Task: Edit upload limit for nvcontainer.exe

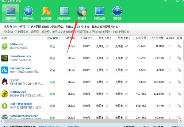Action: [x=126, y=58]
